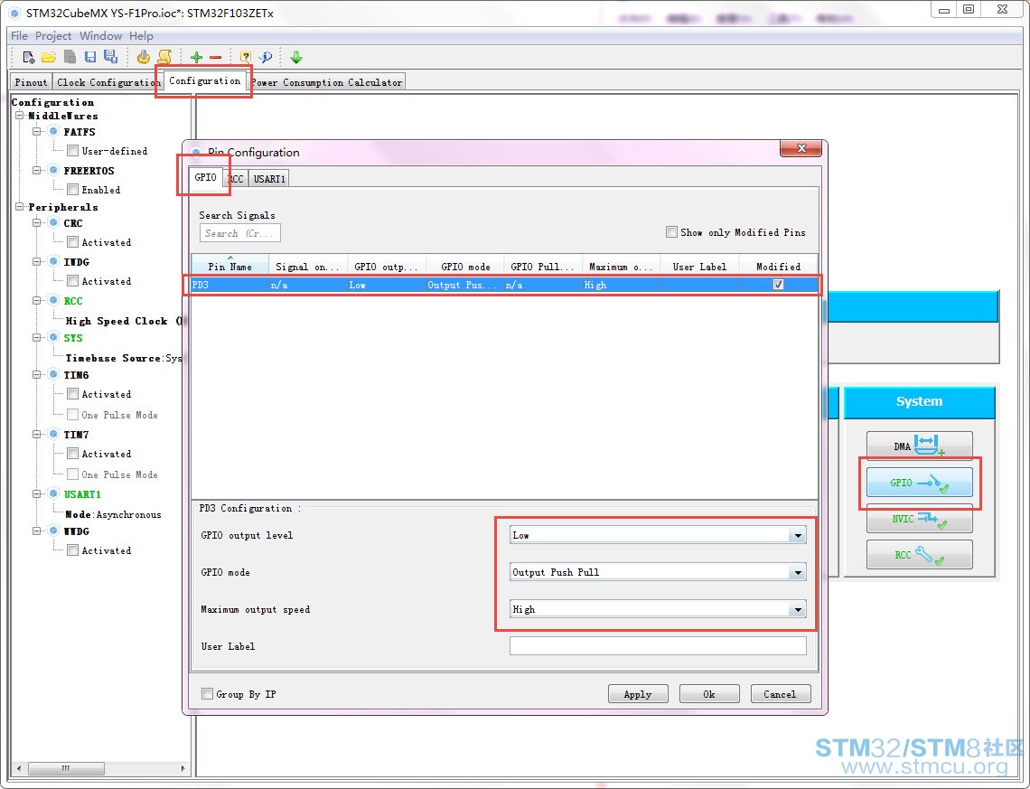Click the CRC peripheral icon in tree
Image resolution: width=1030 pixels, height=789 pixels.
coord(54,222)
